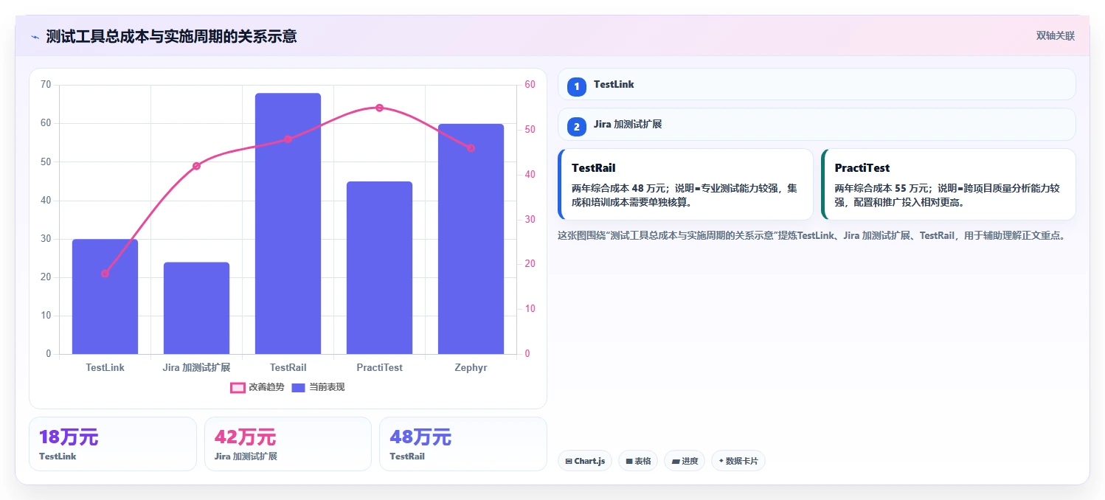This screenshot has height=500, width=1105.
Task: Click the pink line point on the TestRail bar
Action: coord(288,139)
